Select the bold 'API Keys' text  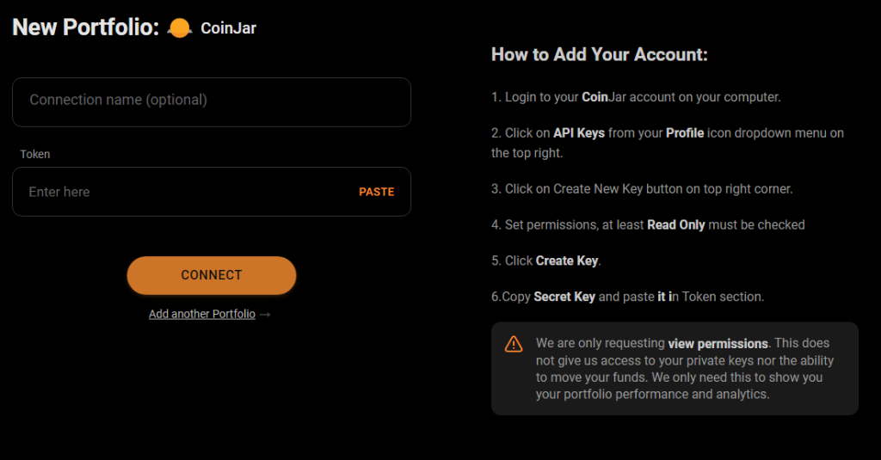tap(579, 133)
